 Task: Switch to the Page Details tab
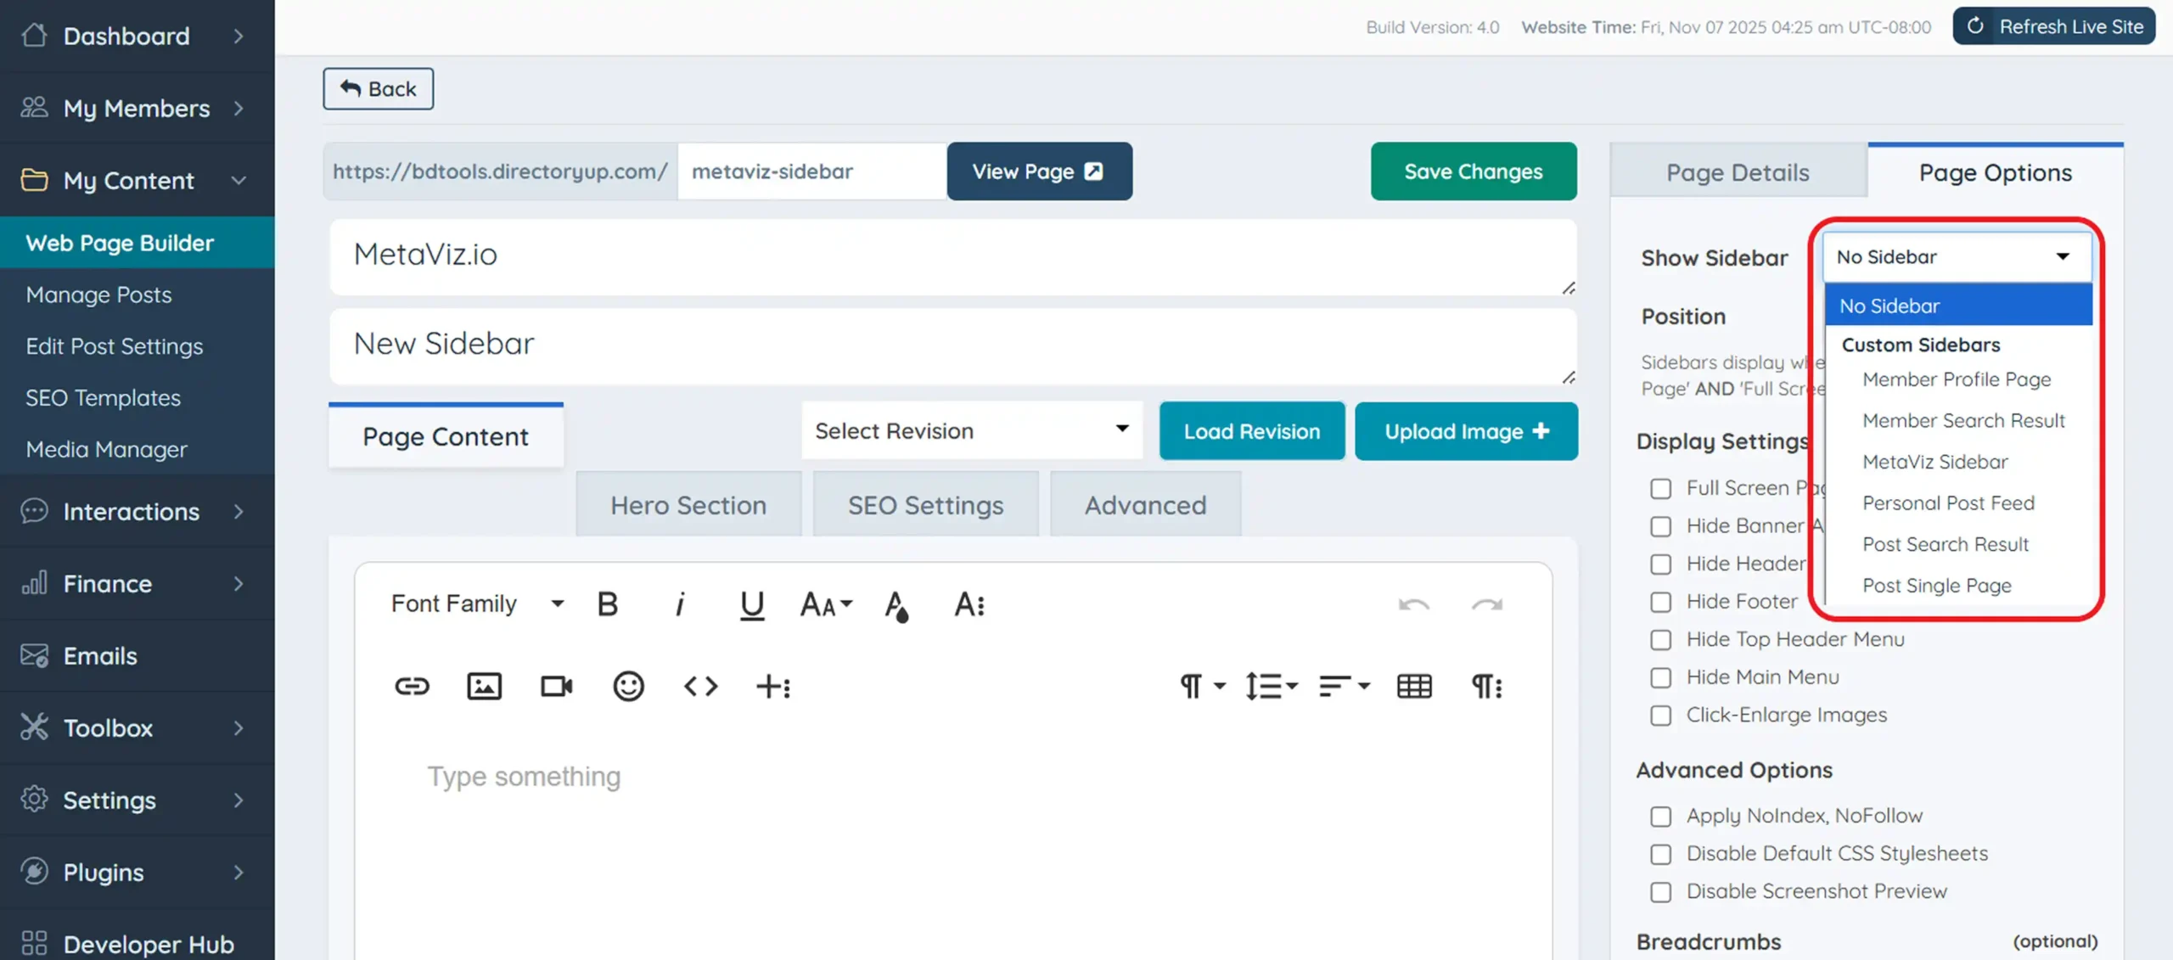(1737, 172)
